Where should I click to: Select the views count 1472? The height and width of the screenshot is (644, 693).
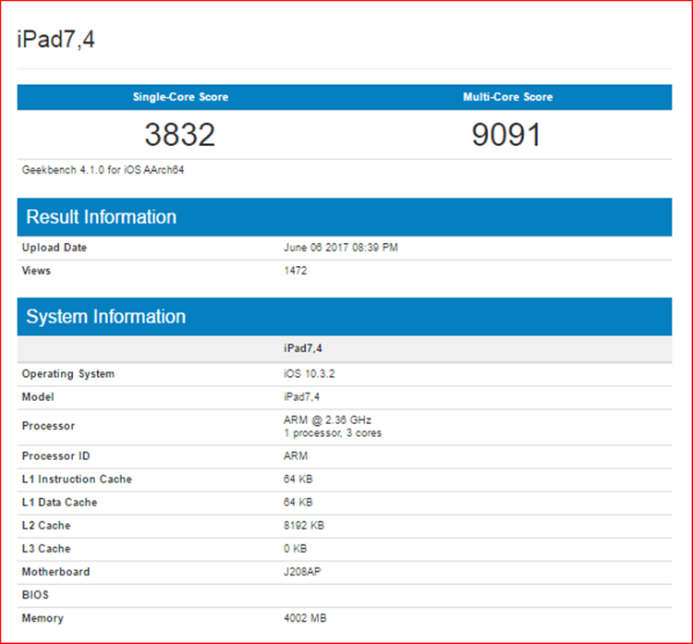(x=296, y=271)
